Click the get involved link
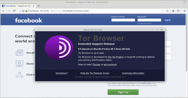The height and width of the screenshot is (98, 188). [x=110, y=65]
